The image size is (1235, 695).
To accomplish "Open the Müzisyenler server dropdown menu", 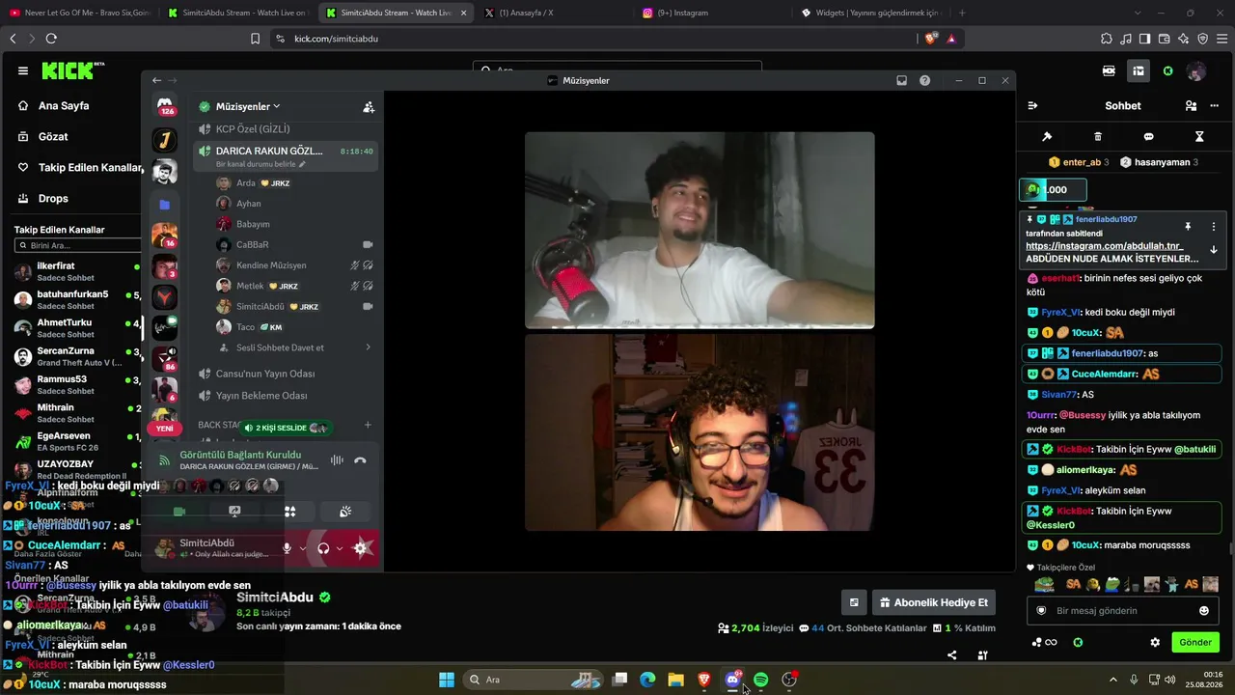I will (248, 106).
